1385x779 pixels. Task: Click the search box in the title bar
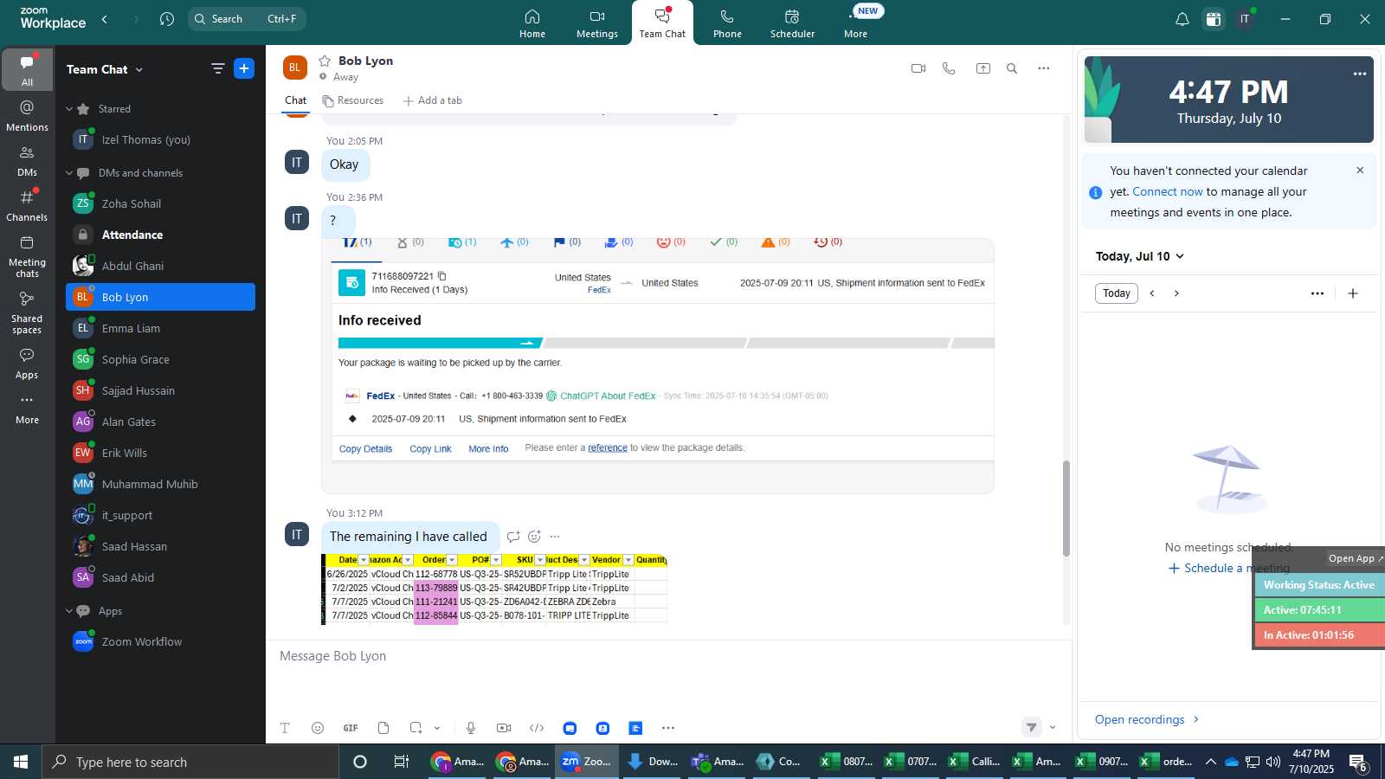(x=247, y=19)
